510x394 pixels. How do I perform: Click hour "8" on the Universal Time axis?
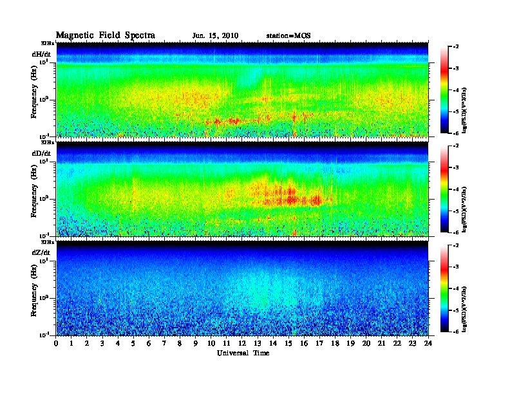coord(180,344)
